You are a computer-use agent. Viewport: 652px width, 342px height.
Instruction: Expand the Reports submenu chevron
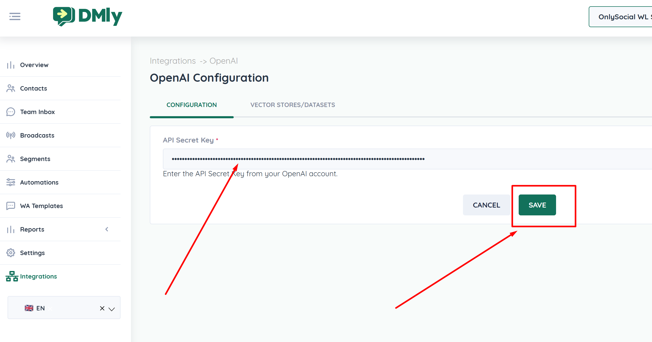pyautogui.click(x=107, y=229)
